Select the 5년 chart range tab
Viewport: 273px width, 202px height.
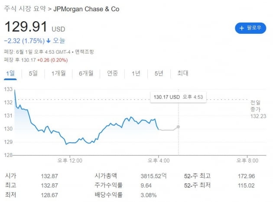point(159,73)
